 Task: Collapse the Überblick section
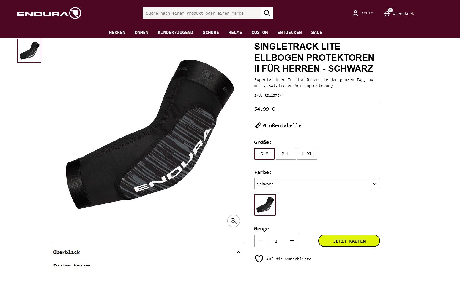coord(238,252)
